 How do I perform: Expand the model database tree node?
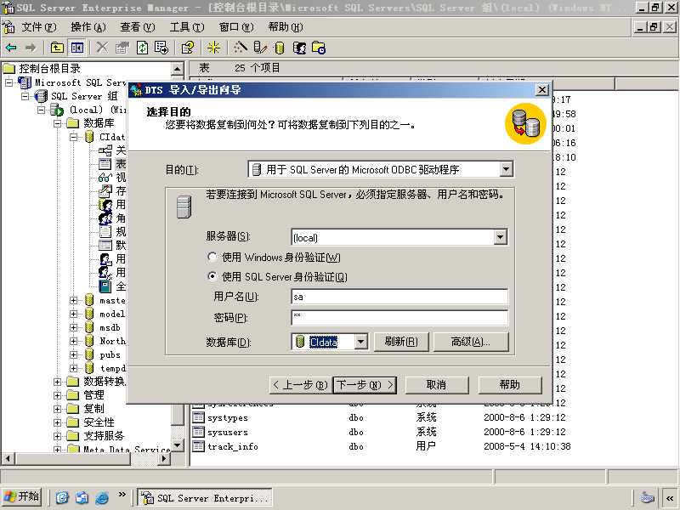click(x=73, y=314)
